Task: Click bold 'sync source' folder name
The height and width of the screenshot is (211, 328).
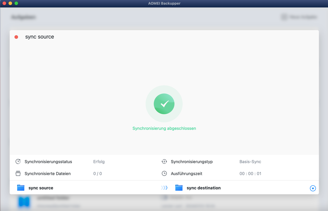Action: (41, 188)
